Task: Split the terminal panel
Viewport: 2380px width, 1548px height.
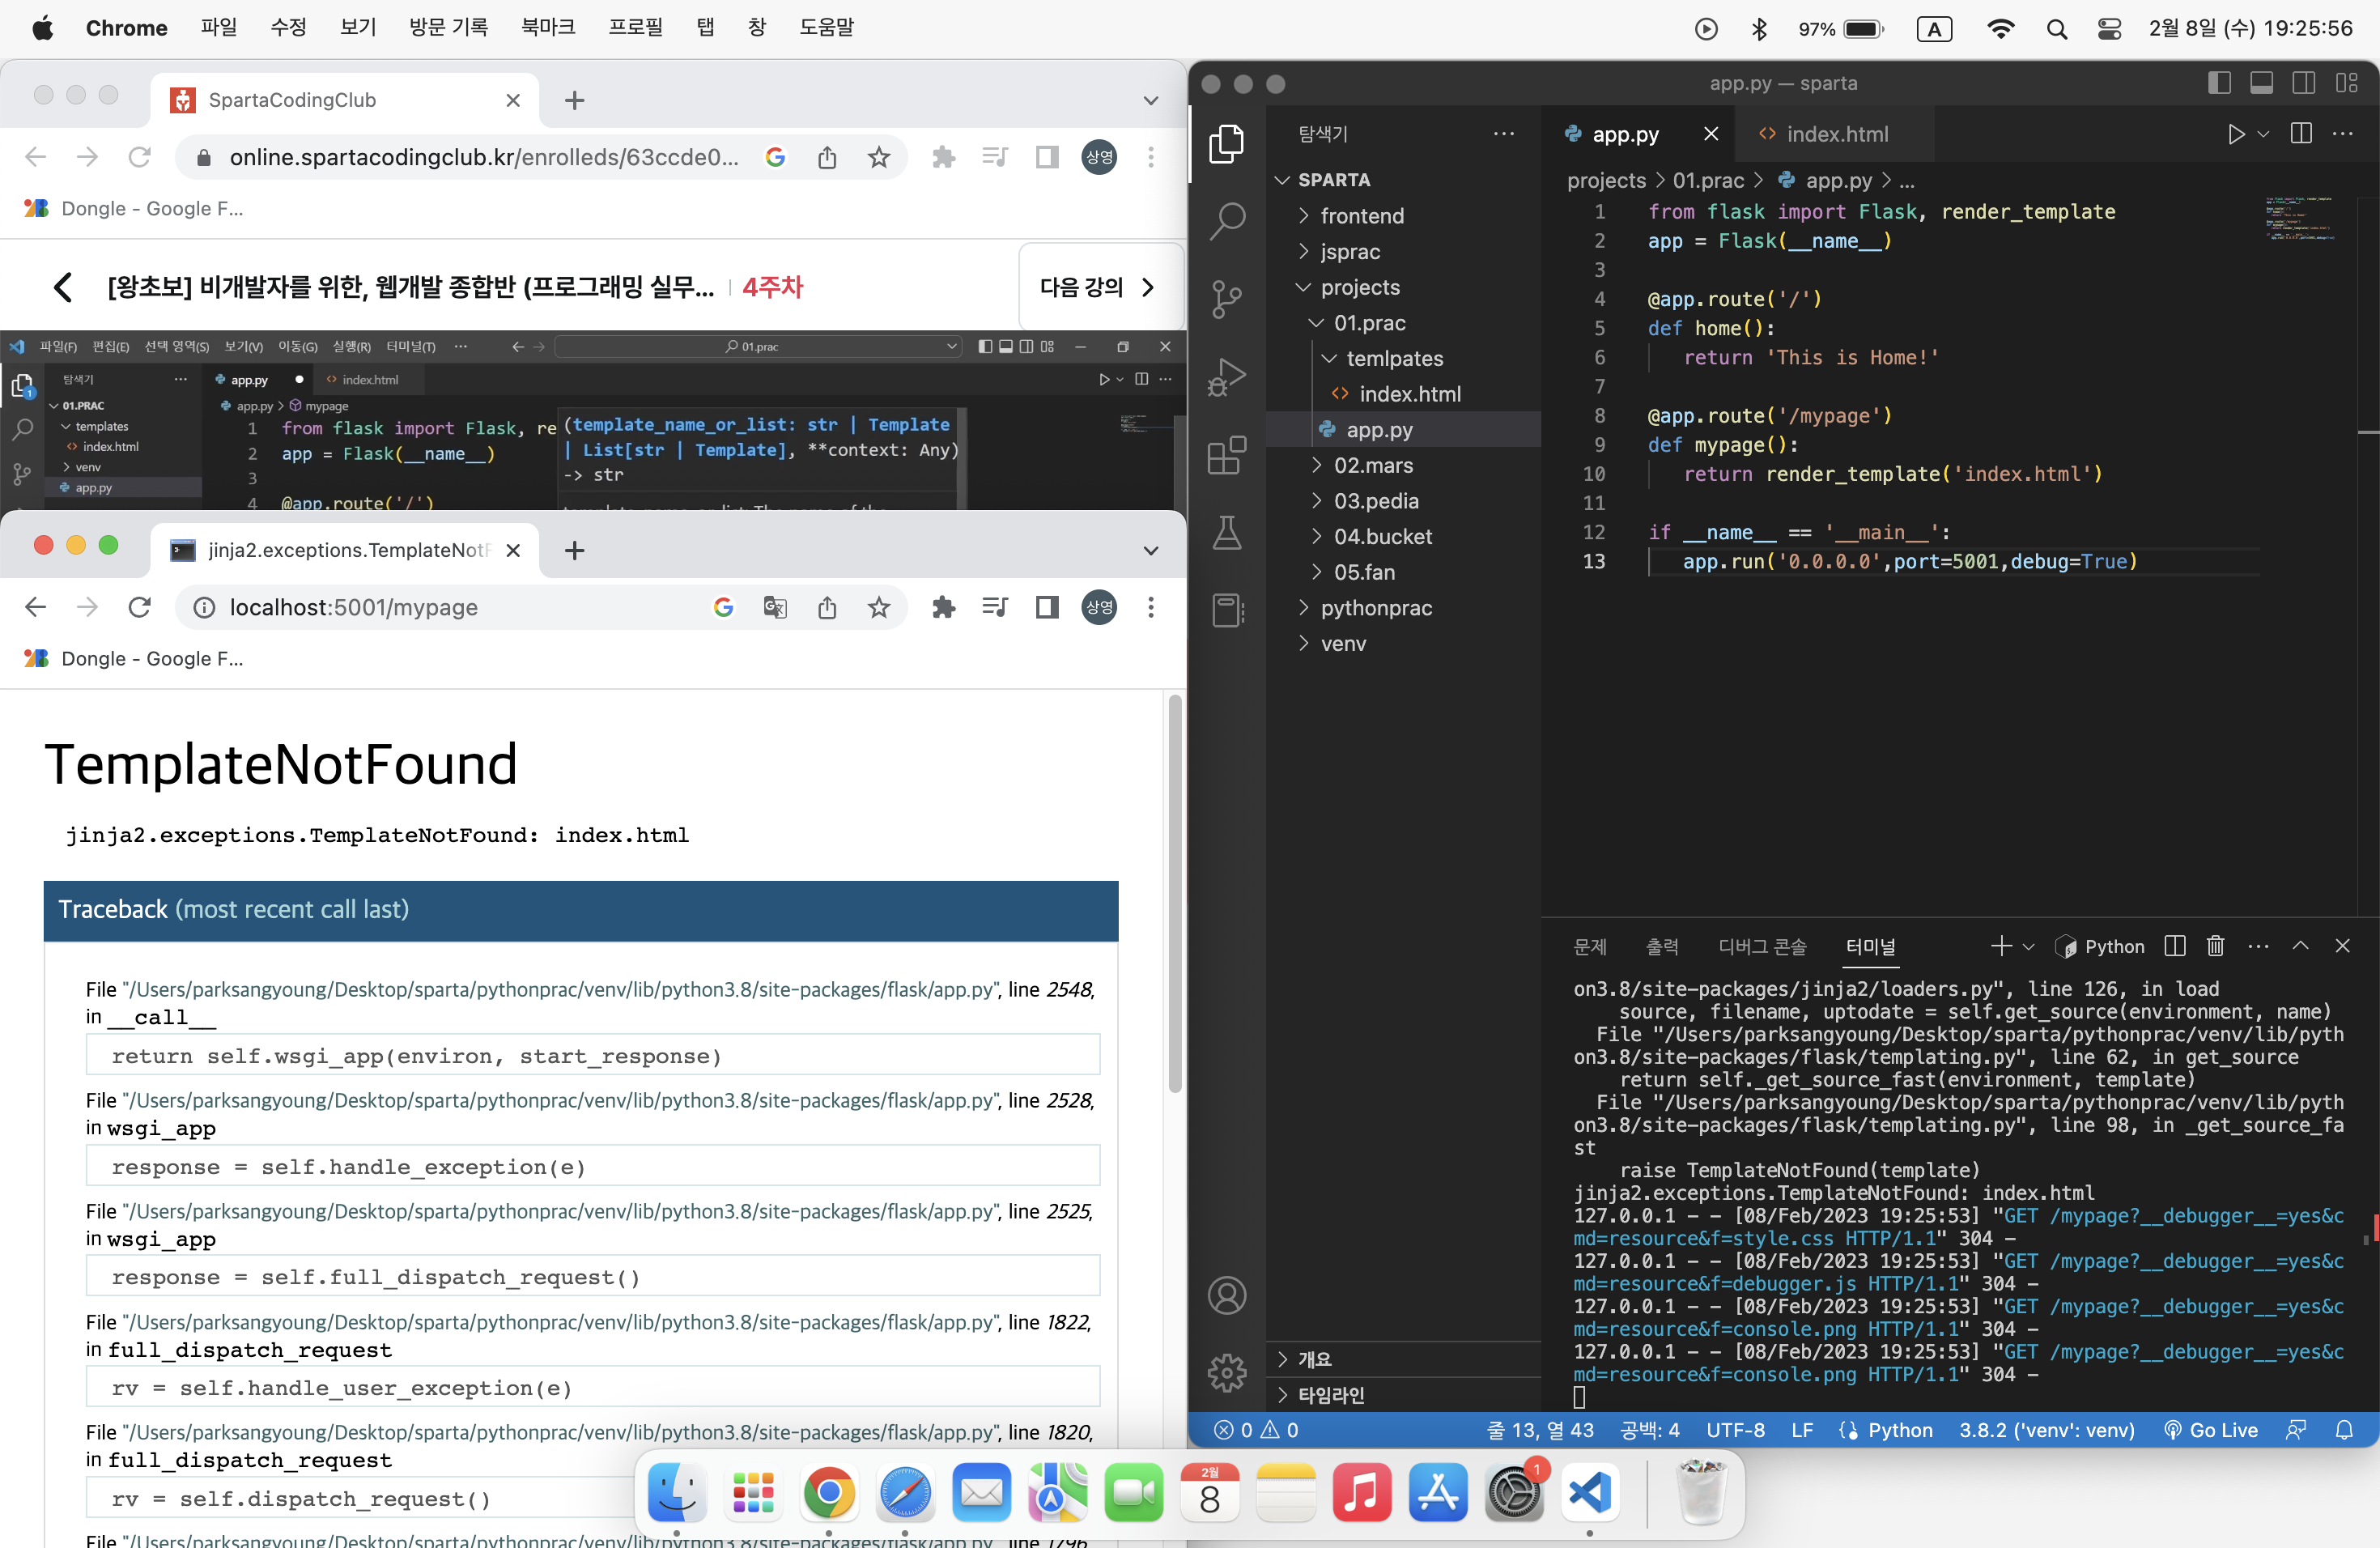Action: (2174, 946)
